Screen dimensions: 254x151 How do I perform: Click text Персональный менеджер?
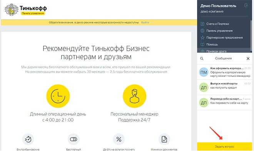click(134, 114)
